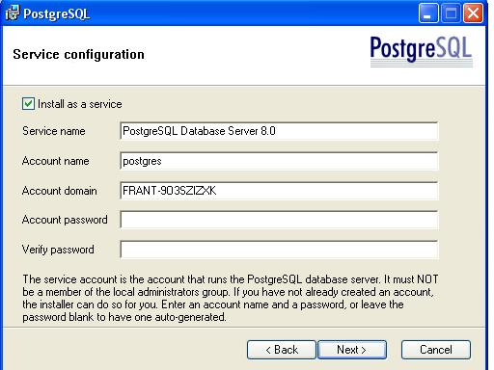
Task: Click the service account description paragraph
Action: click(231, 298)
